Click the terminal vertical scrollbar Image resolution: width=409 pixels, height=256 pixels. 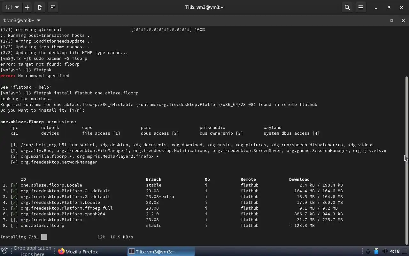point(406,160)
